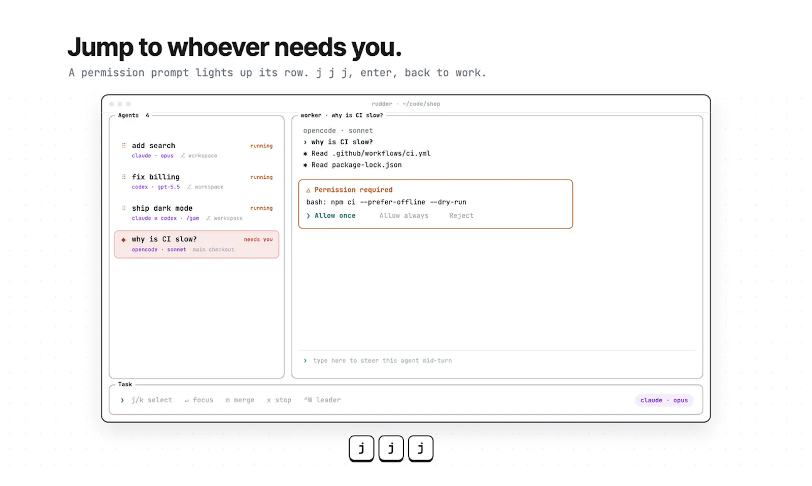Click the 'running' status of 'fix billing'
Viewport: 812px width, 486px height.
(x=261, y=177)
